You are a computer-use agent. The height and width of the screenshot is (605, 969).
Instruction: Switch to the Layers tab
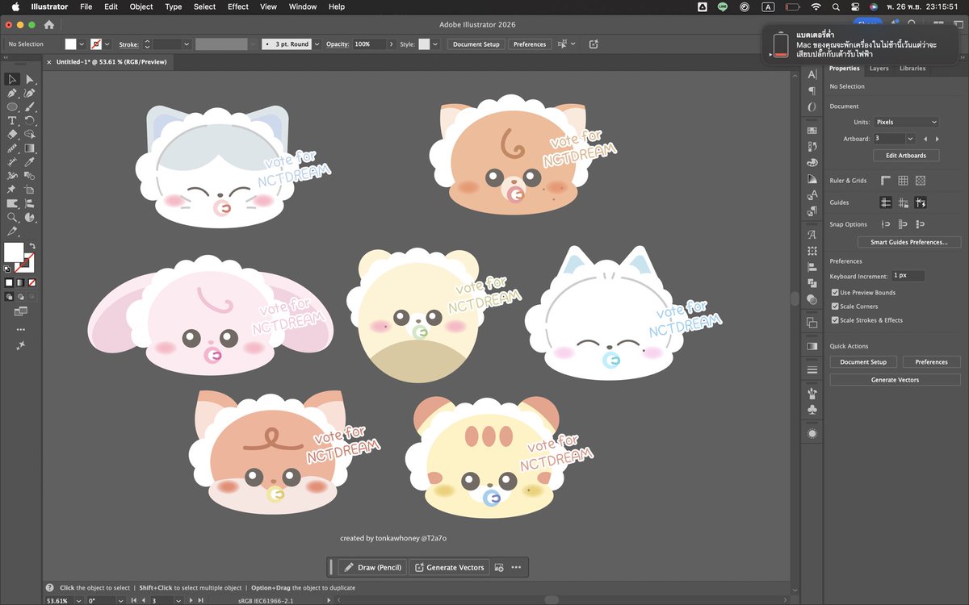point(879,69)
